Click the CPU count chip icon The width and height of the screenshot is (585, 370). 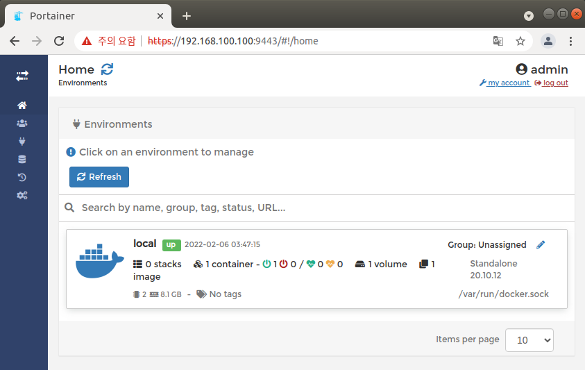[x=136, y=294]
